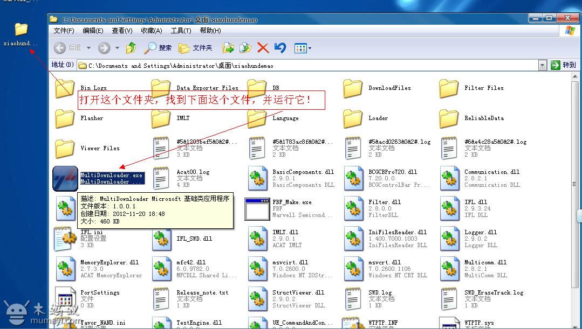The height and width of the screenshot is (329, 582).
Task: Click the Move To folder toolbar icon
Action: pyautogui.click(x=228, y=48)
